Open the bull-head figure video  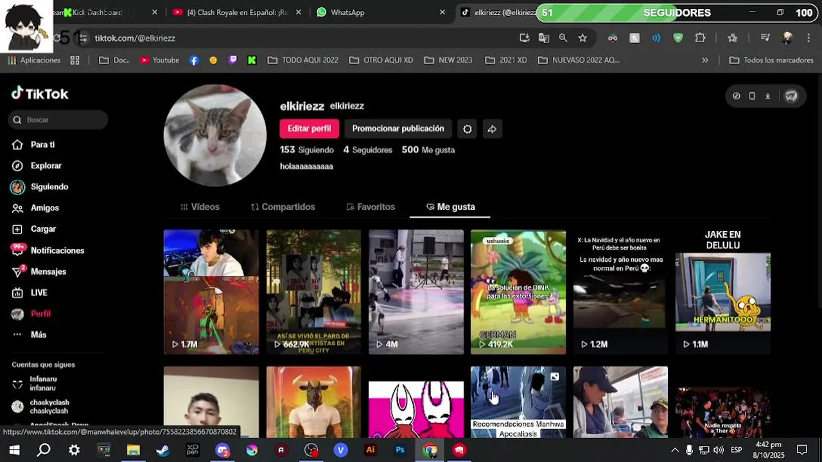(313, 402)
